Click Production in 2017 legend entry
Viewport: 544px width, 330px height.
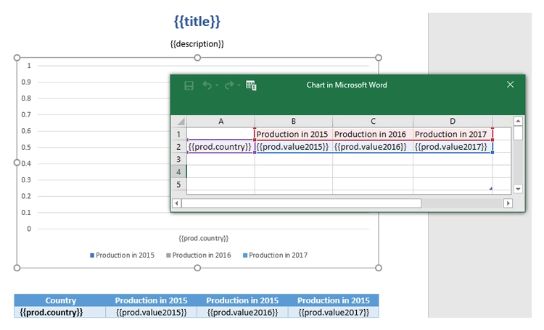pyautogui.click(x=275, y=255)
